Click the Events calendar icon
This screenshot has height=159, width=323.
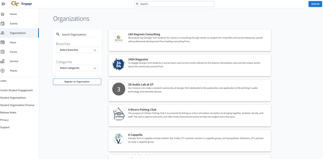pos(3,24)
